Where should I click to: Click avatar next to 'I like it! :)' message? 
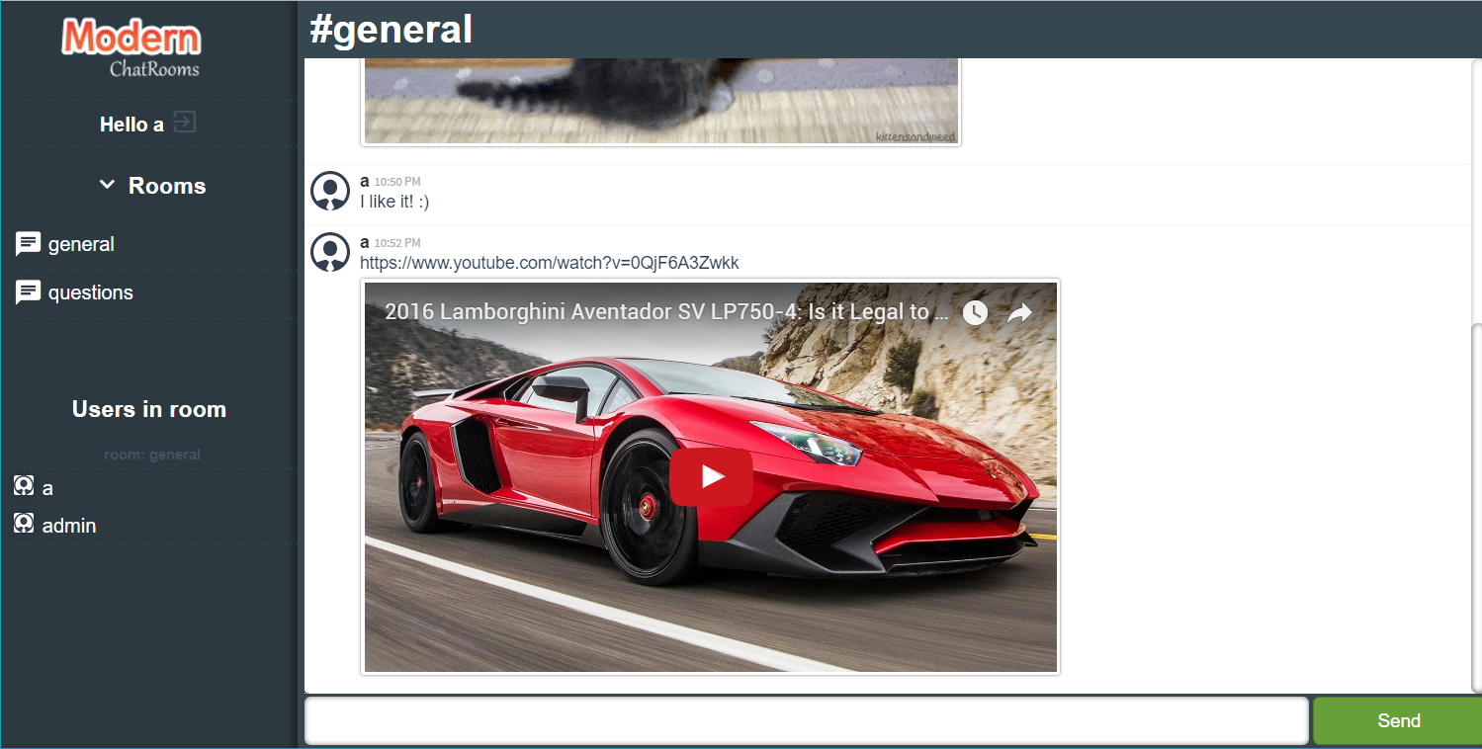[330, 191]
